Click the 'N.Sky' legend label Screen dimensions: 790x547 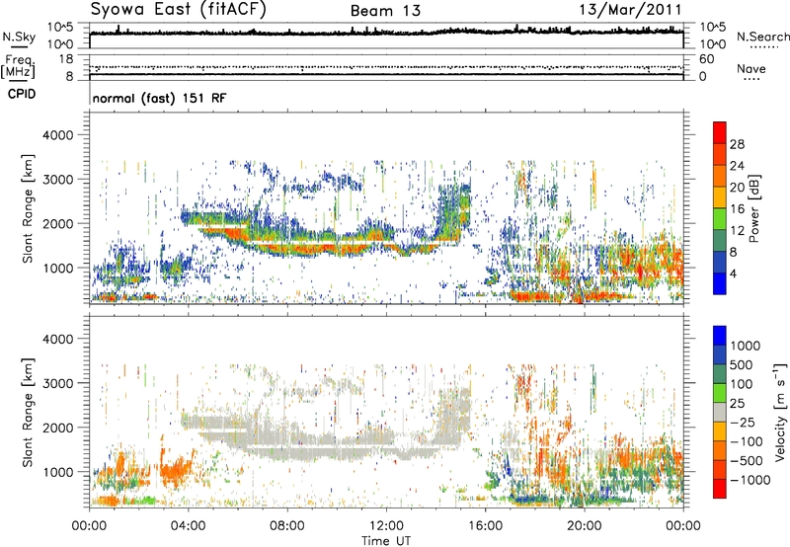[x=19, y=38]
